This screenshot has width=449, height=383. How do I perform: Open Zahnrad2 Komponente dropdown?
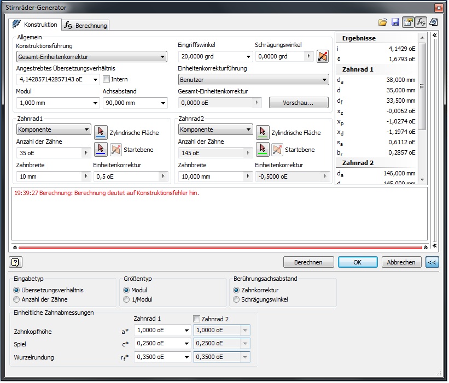(217, 130)
